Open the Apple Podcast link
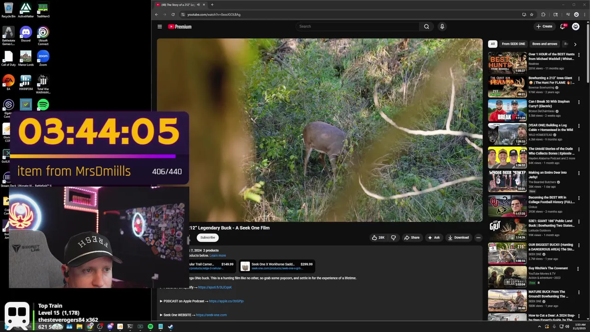Screen dimensions: 590x332 [226, 301]
